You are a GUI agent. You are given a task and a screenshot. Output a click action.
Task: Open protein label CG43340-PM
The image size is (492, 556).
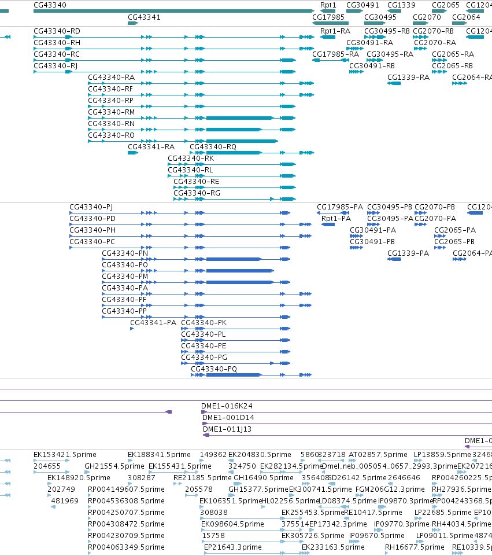(125, 277)
